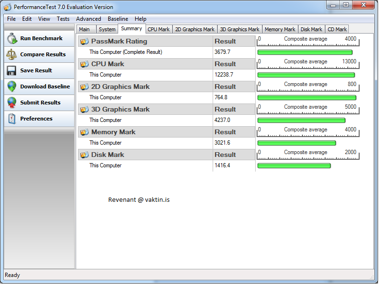The height and width of the screenshot is (285, 379).
Task: Click the Download Baseline globe icon
Action: click(x=12, y=87)
